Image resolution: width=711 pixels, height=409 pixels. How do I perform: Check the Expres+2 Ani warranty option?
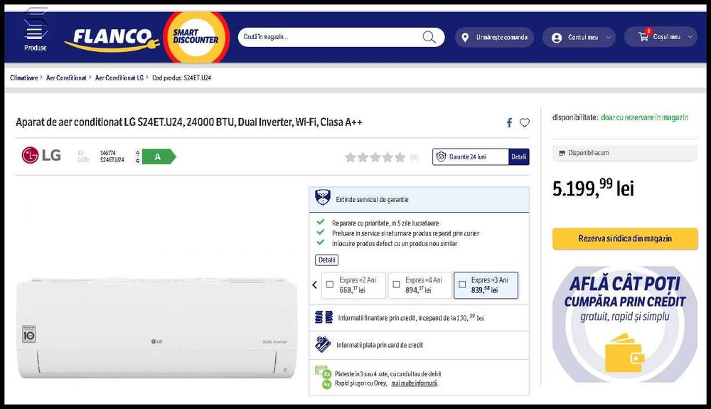(330, 285)
